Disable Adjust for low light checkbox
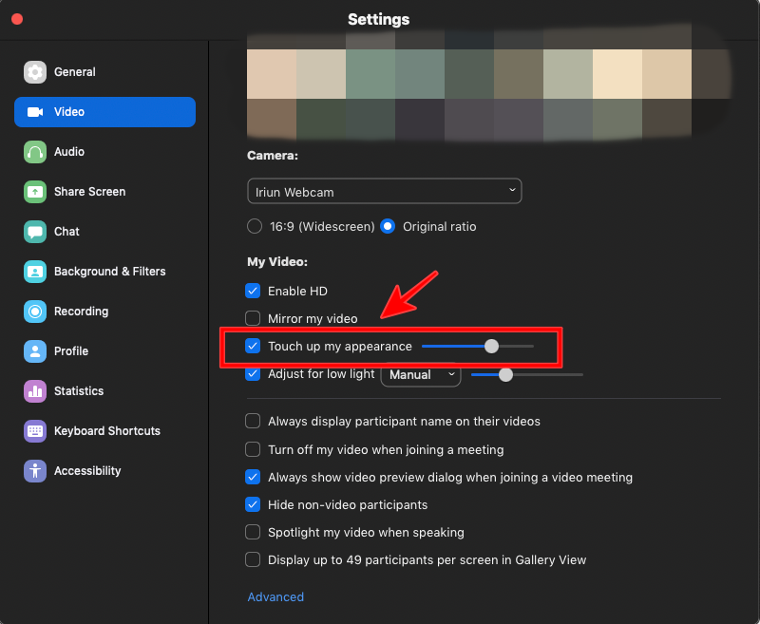Viewport: 760px width, 624px height. tap(253, 374)
